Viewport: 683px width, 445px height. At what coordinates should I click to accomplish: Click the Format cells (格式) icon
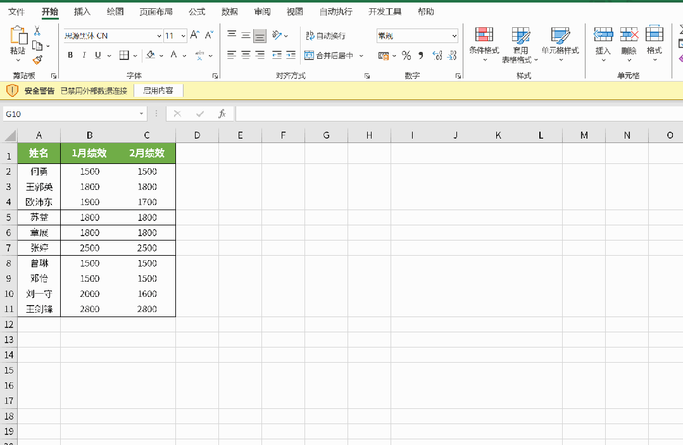655,34
